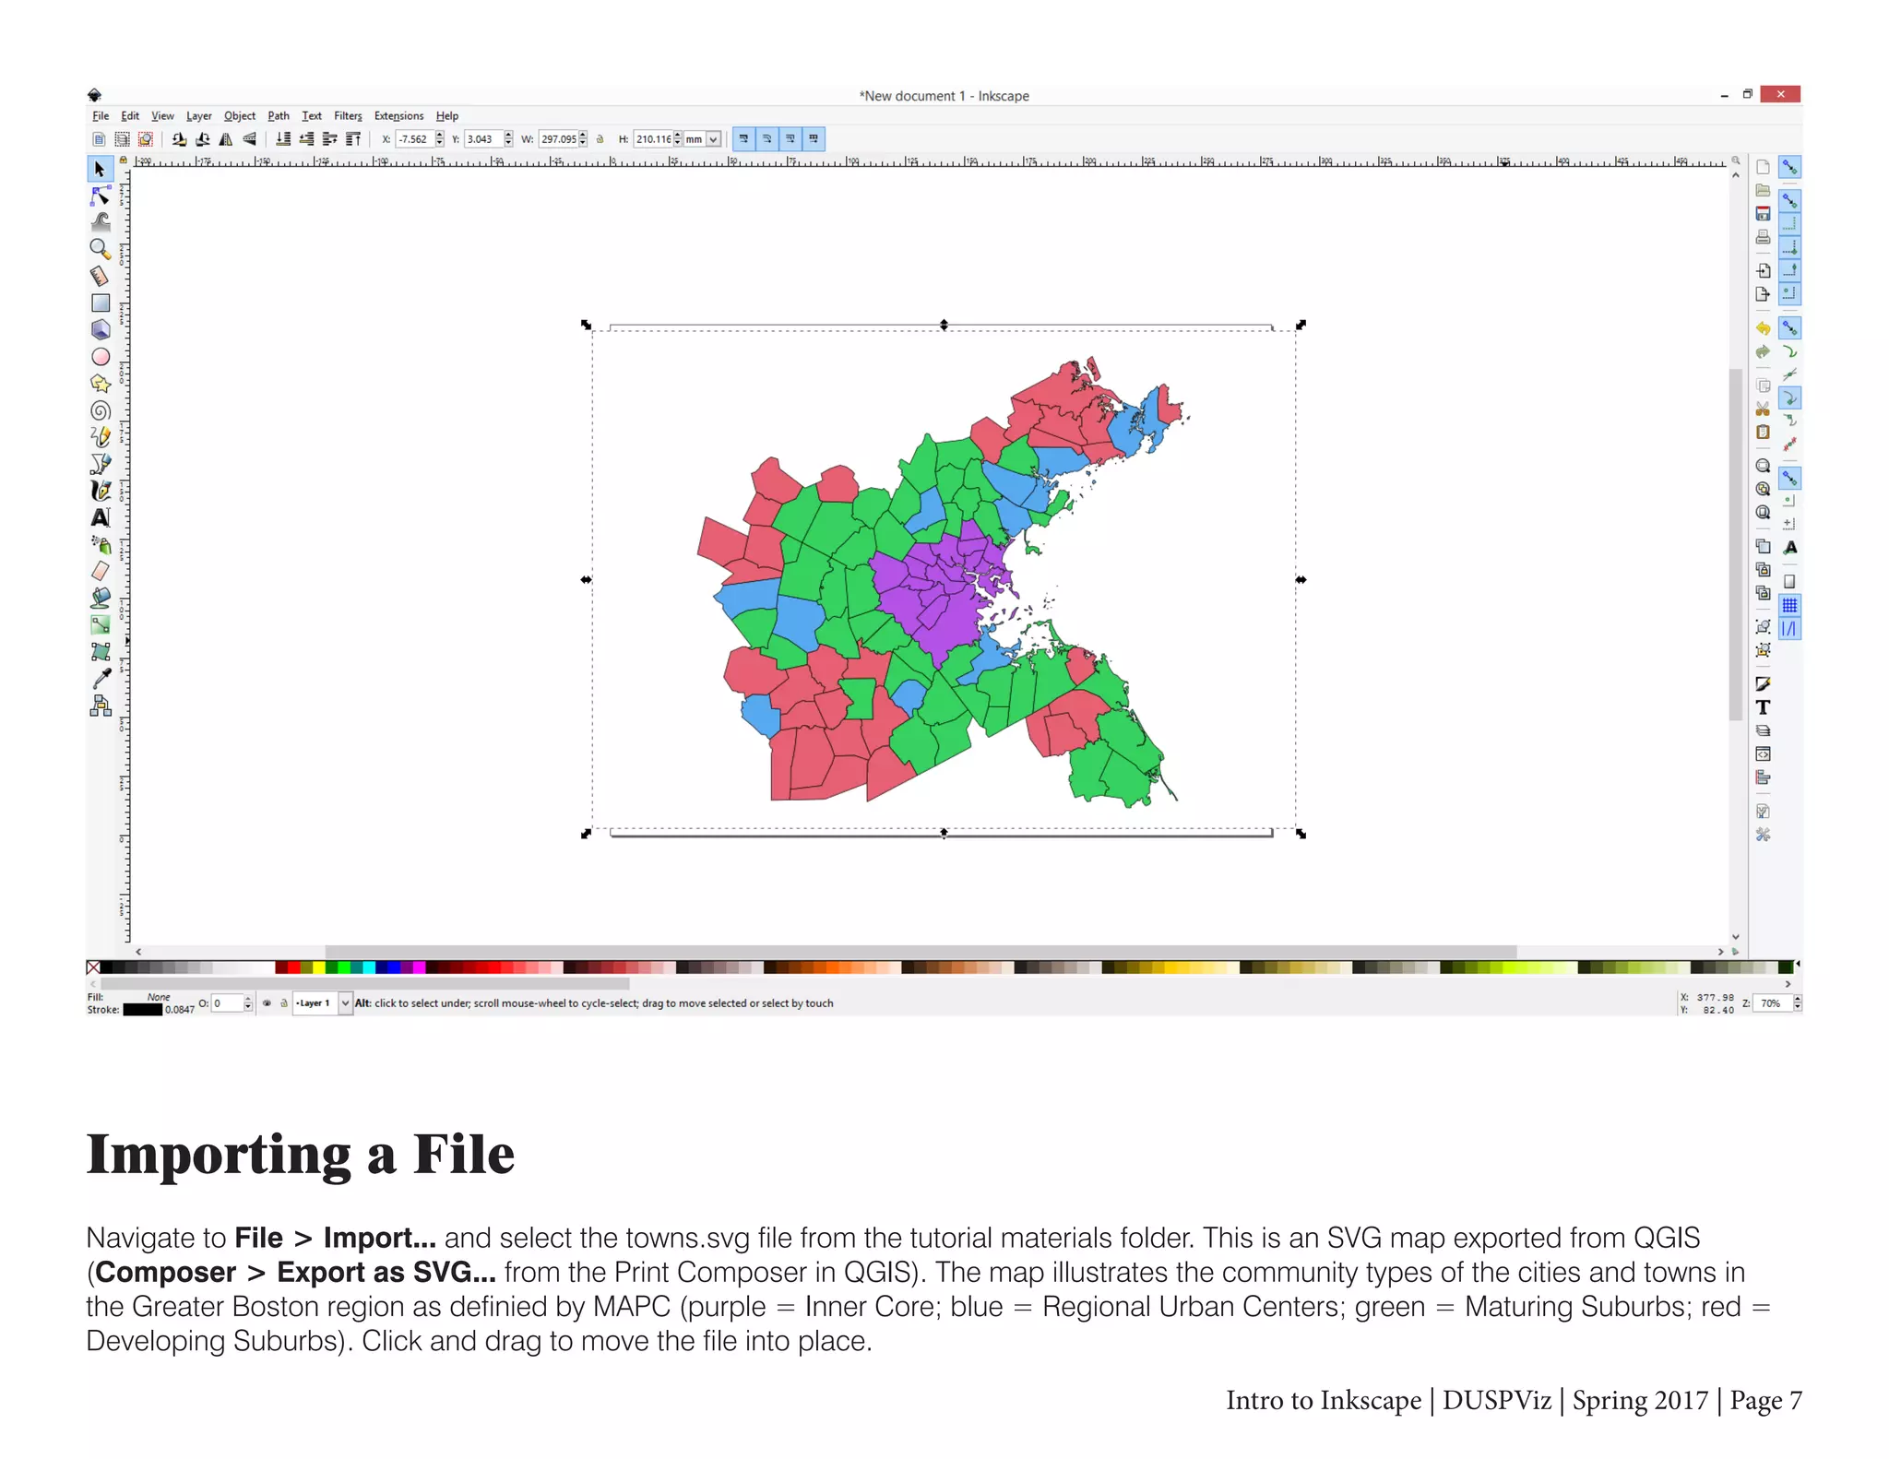Choose the Star polygon tool
Viewport: 1889px width, 1459px height.
coord(101,384)
